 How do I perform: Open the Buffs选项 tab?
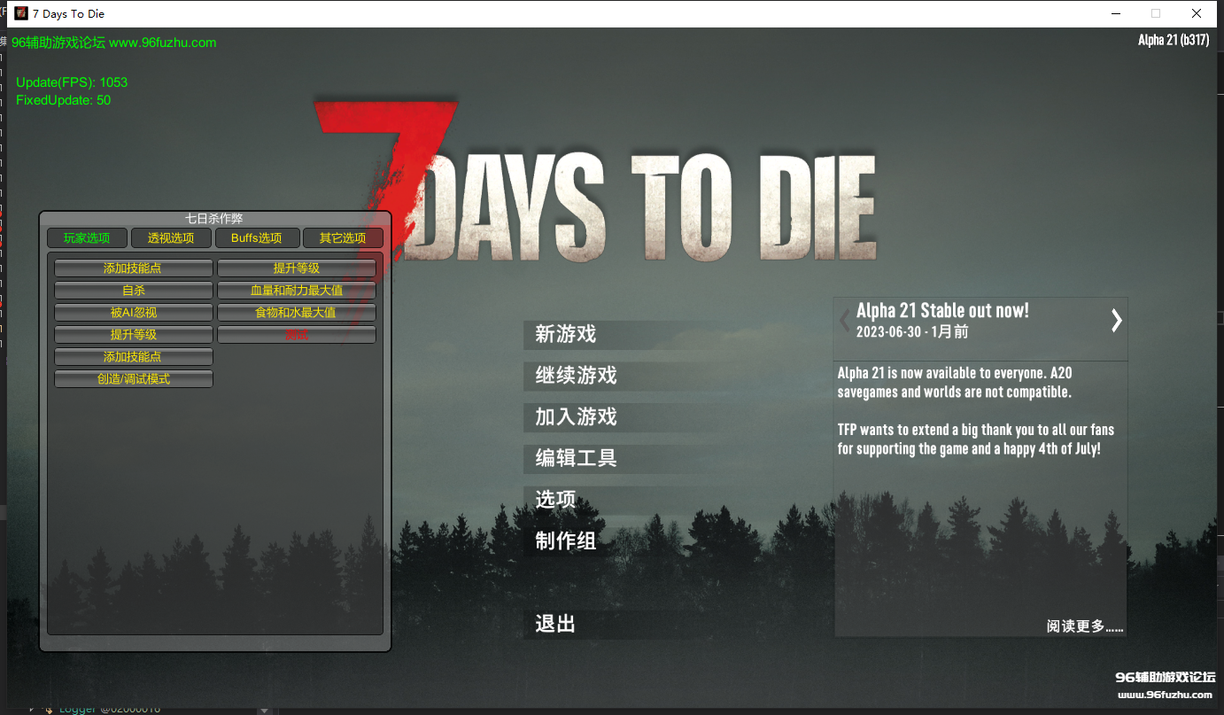tap(257, 237)
